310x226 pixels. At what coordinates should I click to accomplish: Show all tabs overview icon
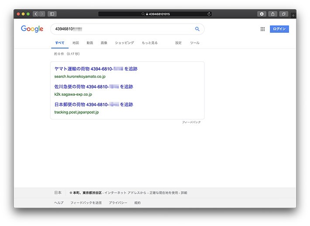[x=284, y=14]
